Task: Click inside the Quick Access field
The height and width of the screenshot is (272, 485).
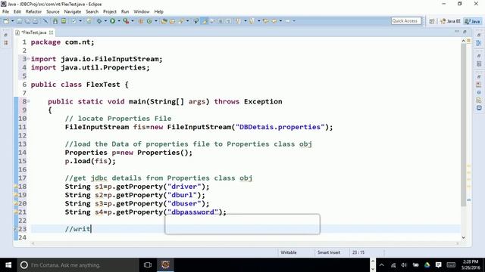Action: click(406, 20)
